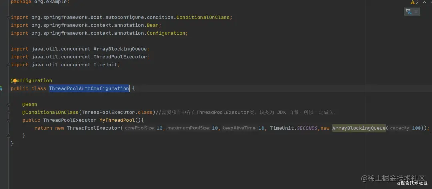Click ThreadPoolExecutor constructor after return new
This screenshot has height=189, width=432.
click(x=93, y=128)
